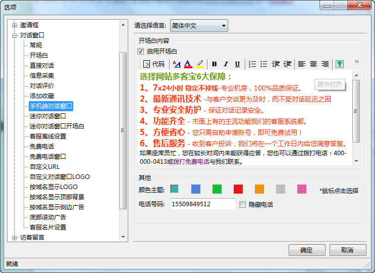This screenshot has width=375, height=273.
Task: Select 迷你对话窗口 in the tree
Action: [x=48, y=116]
